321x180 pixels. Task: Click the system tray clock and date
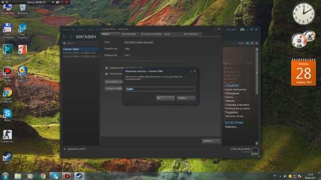point(310,176)
